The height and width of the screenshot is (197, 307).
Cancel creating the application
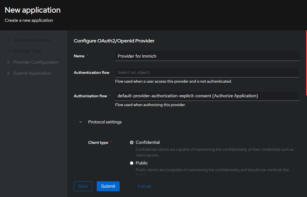tap(144, 186)
